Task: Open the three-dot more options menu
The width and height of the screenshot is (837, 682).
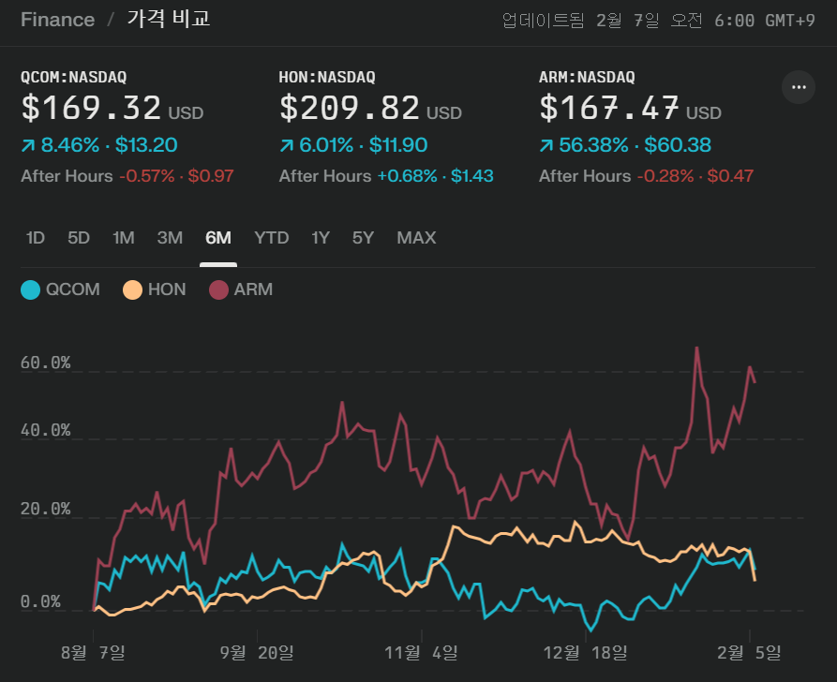Action: coord(798,87)
